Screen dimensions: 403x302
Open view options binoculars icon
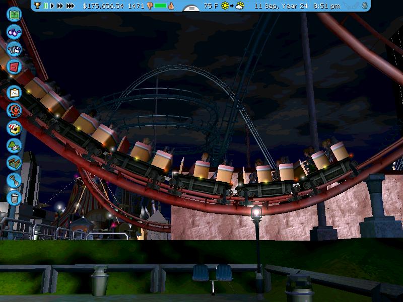[14, 32]
